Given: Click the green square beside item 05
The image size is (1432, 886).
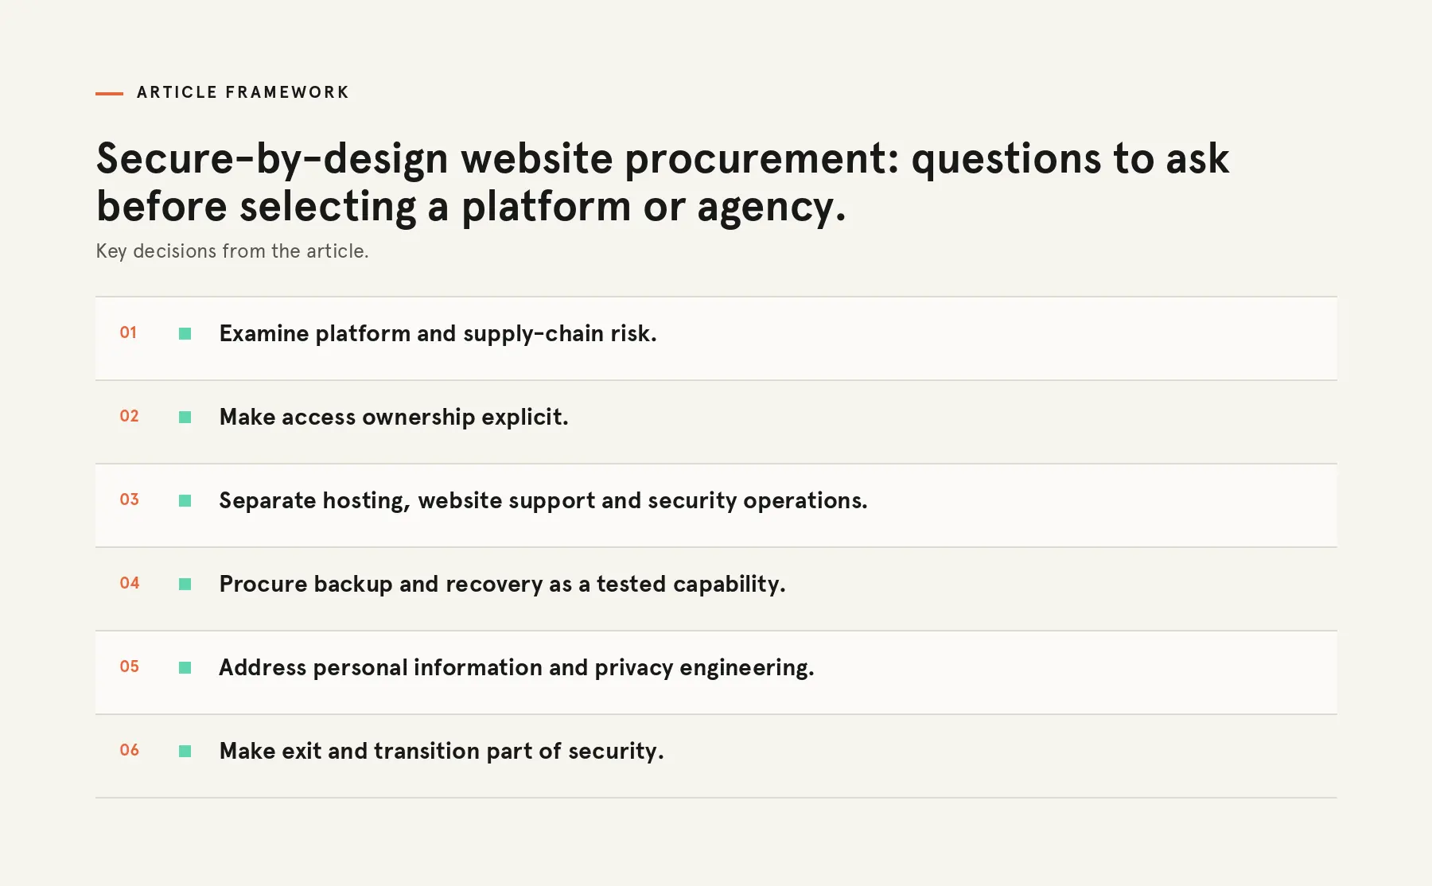Looking at the screenshot, I should 185,668.
